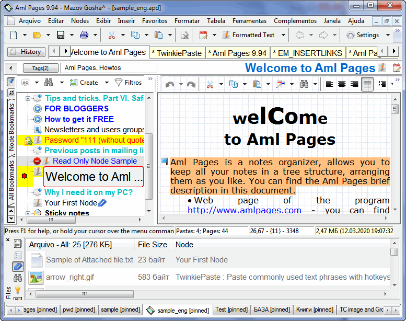Click the binoculars Find icon in editor toolbar
The width and height of the screenshot is (406, 321).
304,84
